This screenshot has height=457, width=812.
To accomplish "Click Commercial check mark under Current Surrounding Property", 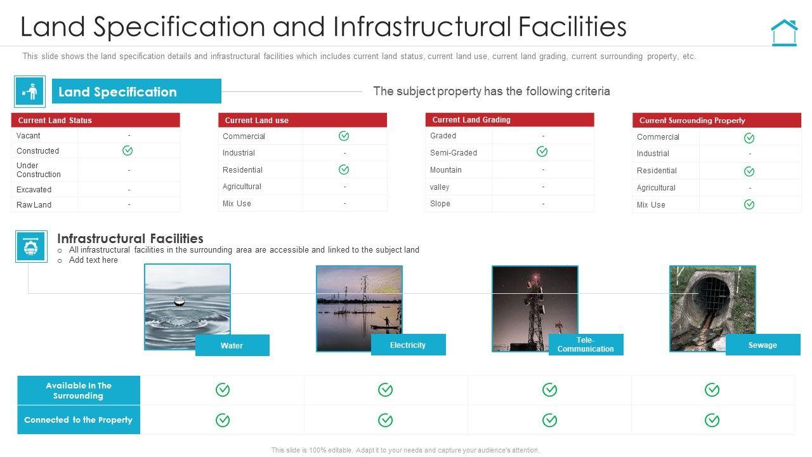I will pyautogui.click(x=749, y=138).
